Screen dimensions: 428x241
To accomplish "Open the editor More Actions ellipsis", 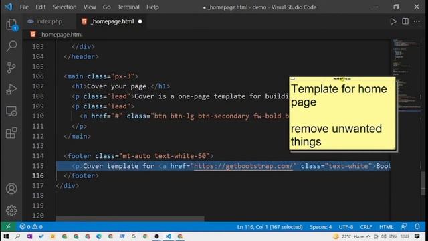I will (417, 21).
